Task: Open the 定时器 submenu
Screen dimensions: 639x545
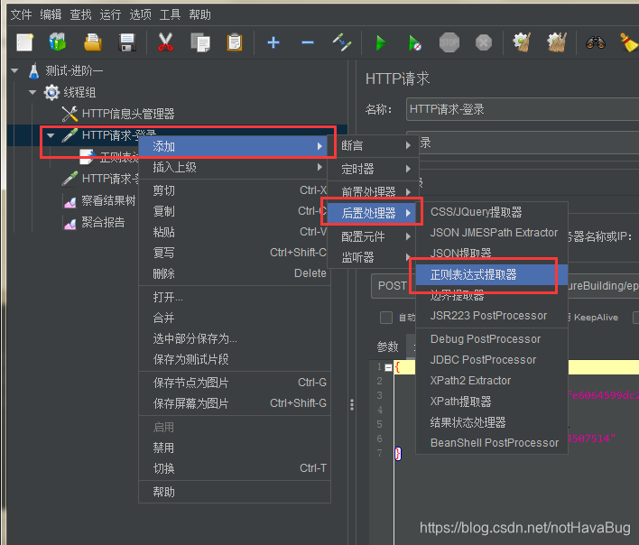Action: pyautogui.click(x=373, y=169)
